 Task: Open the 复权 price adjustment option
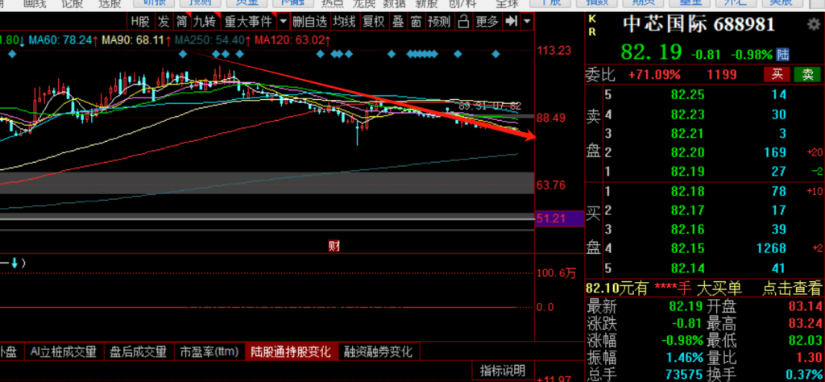point(374,22)
